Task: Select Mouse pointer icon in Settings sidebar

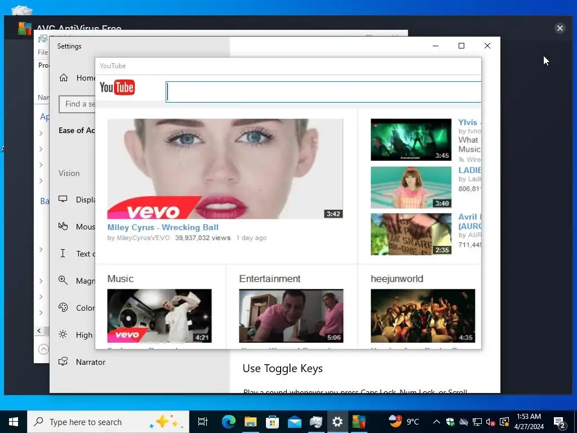Action: (63, 226)
